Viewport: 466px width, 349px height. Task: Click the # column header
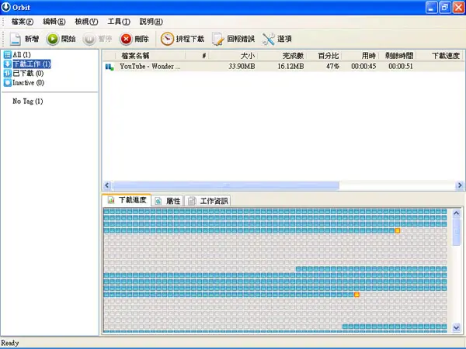tap(197, 56)
